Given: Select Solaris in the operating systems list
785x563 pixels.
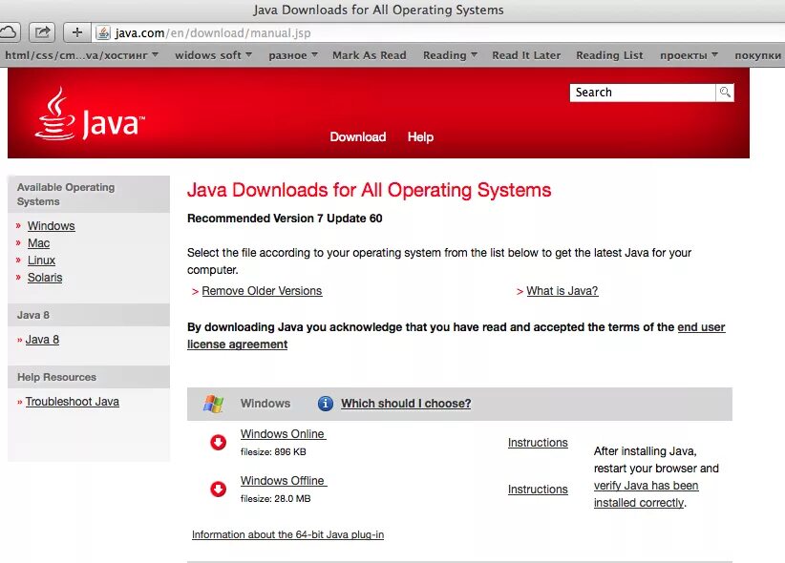Looking at the screenshot, I should pyautogui.click(x=45, y=278).
